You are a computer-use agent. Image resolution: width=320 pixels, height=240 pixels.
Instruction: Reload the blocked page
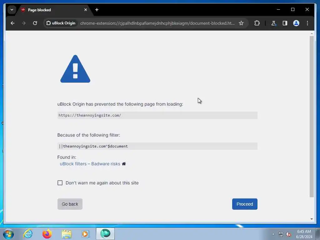[x=35, y=23]
